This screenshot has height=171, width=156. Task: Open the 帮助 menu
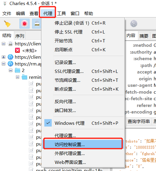(x=89, y=14)
